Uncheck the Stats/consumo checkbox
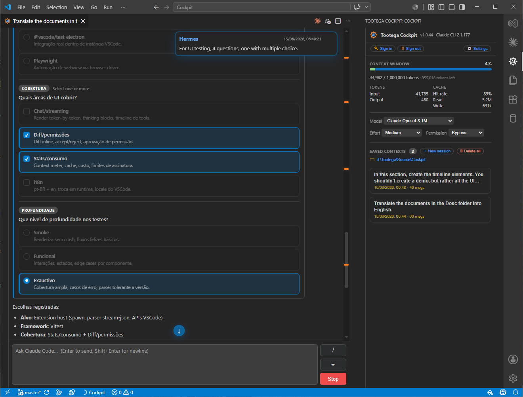The image size is (523, 397). click(x=27, y=159)
